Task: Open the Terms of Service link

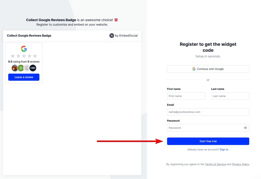Action: tap(215, 164)
